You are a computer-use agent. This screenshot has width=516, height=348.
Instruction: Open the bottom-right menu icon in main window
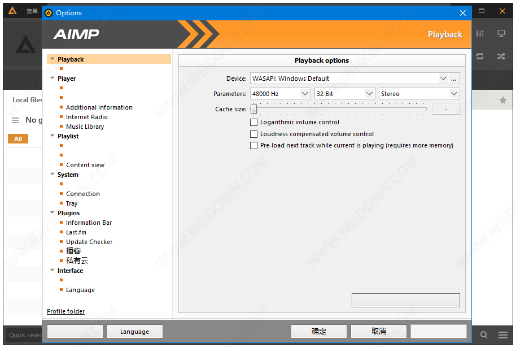[x=502, y=335]
